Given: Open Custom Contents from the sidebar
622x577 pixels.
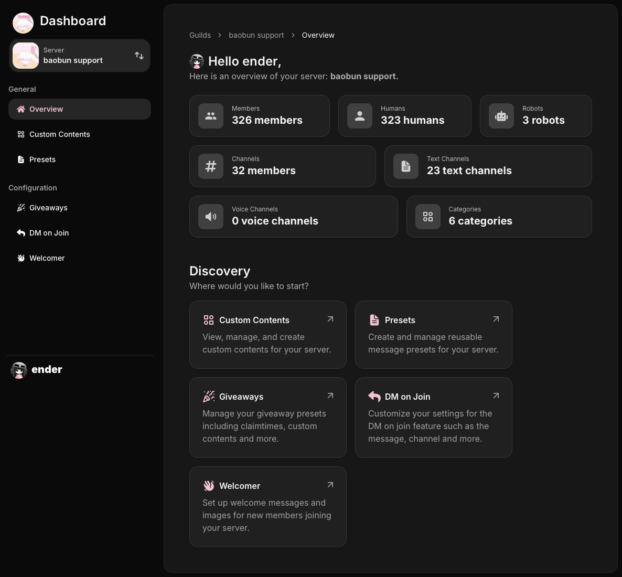Looking at the screenshot, I should pyautogui.click(x=59, y=134).
